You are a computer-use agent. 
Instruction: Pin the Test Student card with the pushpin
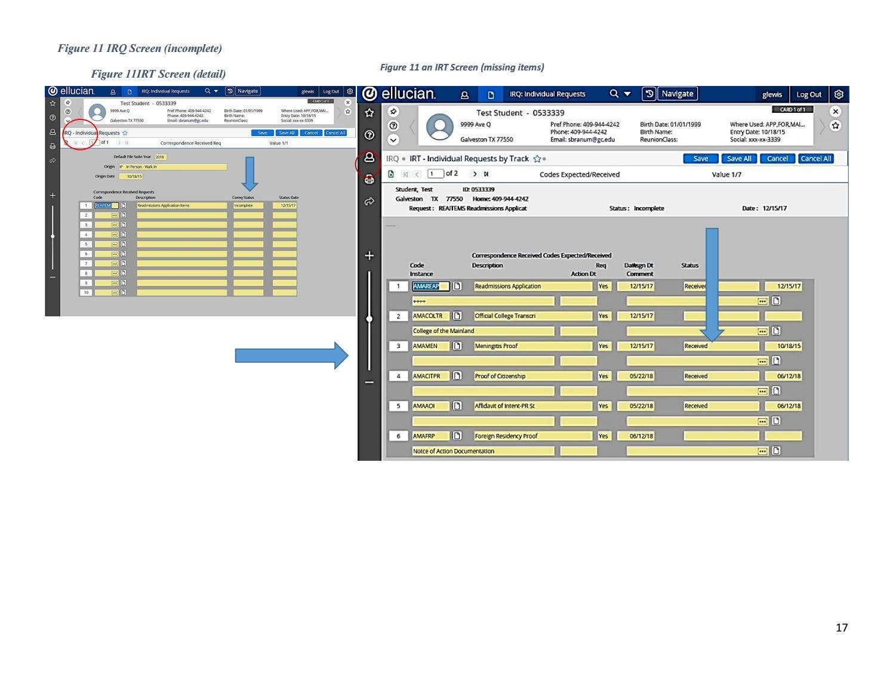point(393,111)
